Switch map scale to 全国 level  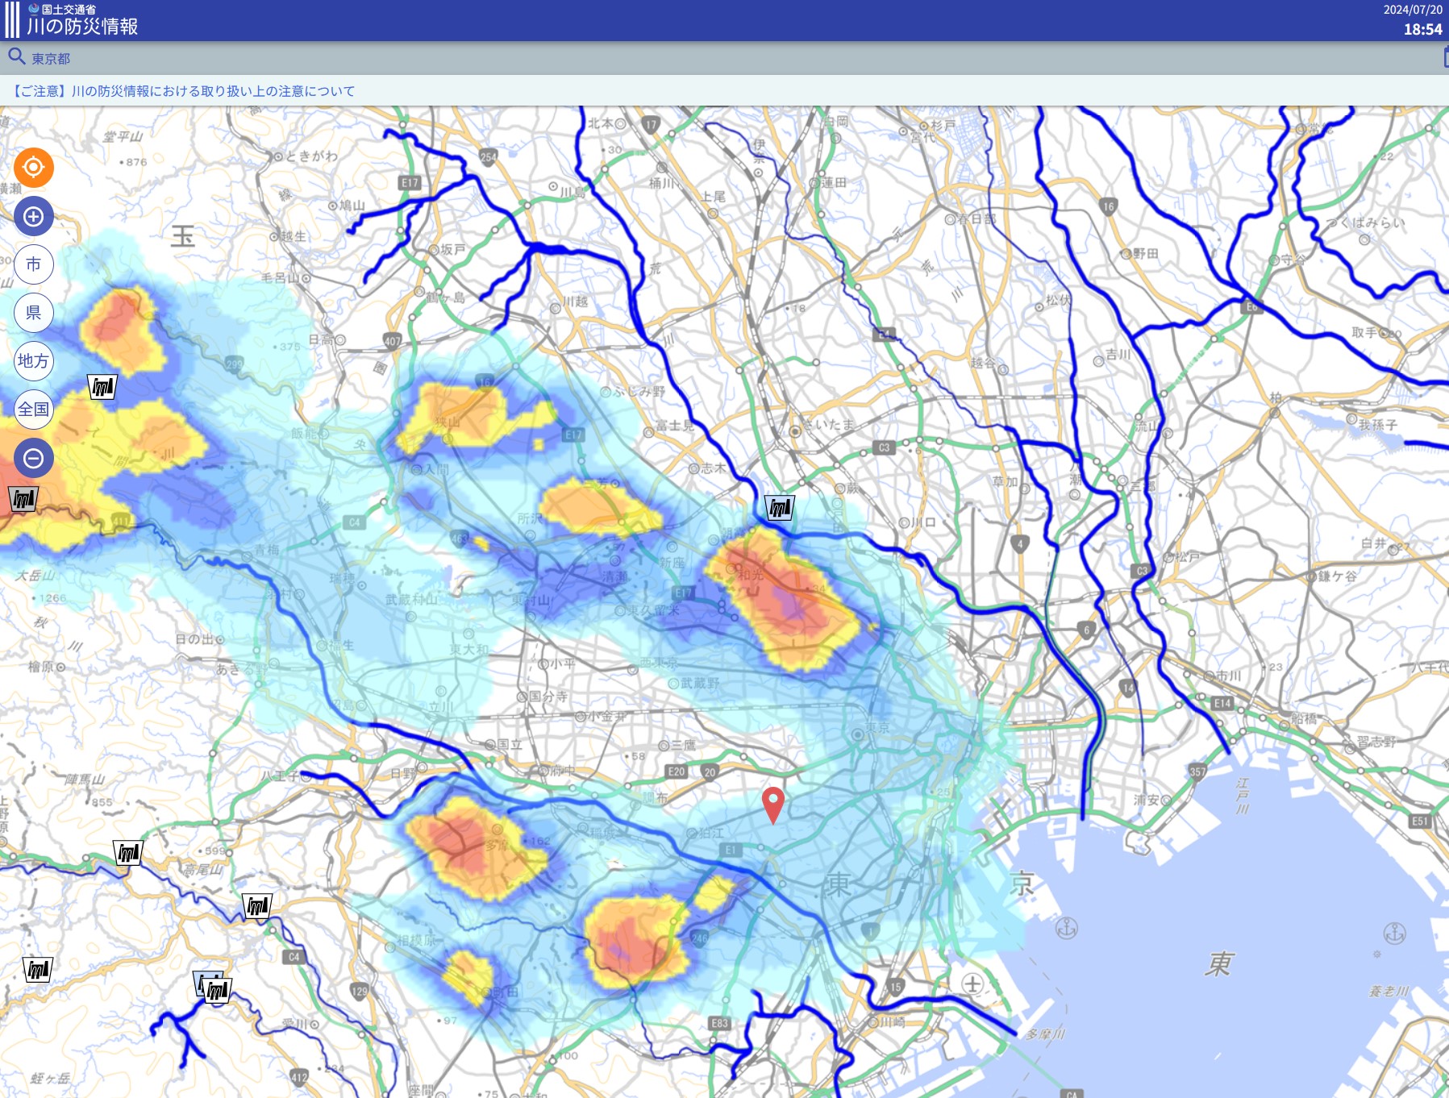pos(33,410)
